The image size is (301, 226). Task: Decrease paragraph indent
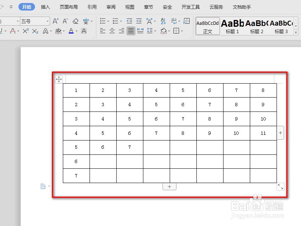pyautogui.click(x=129, y=21)
